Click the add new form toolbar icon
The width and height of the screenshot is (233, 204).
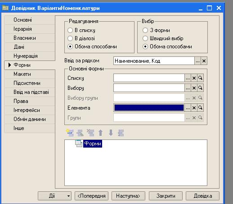[x=70, y=133]
